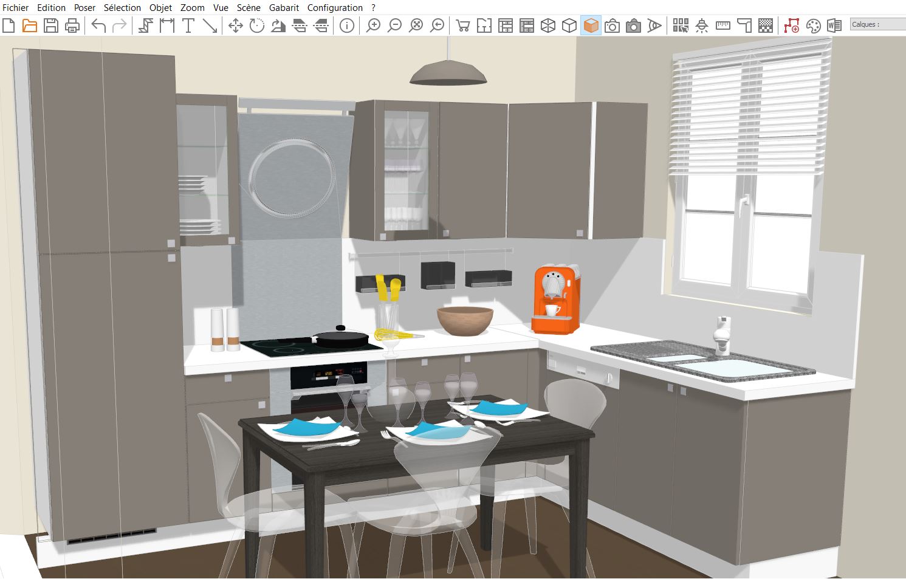Image resolution: width=906 pixels, height=579 pixels.
Task: Select the orange coffee machine in scene
Action: (554, 300)
